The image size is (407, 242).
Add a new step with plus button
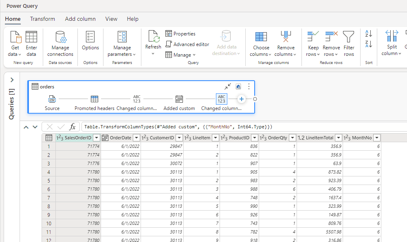(242, 99)
